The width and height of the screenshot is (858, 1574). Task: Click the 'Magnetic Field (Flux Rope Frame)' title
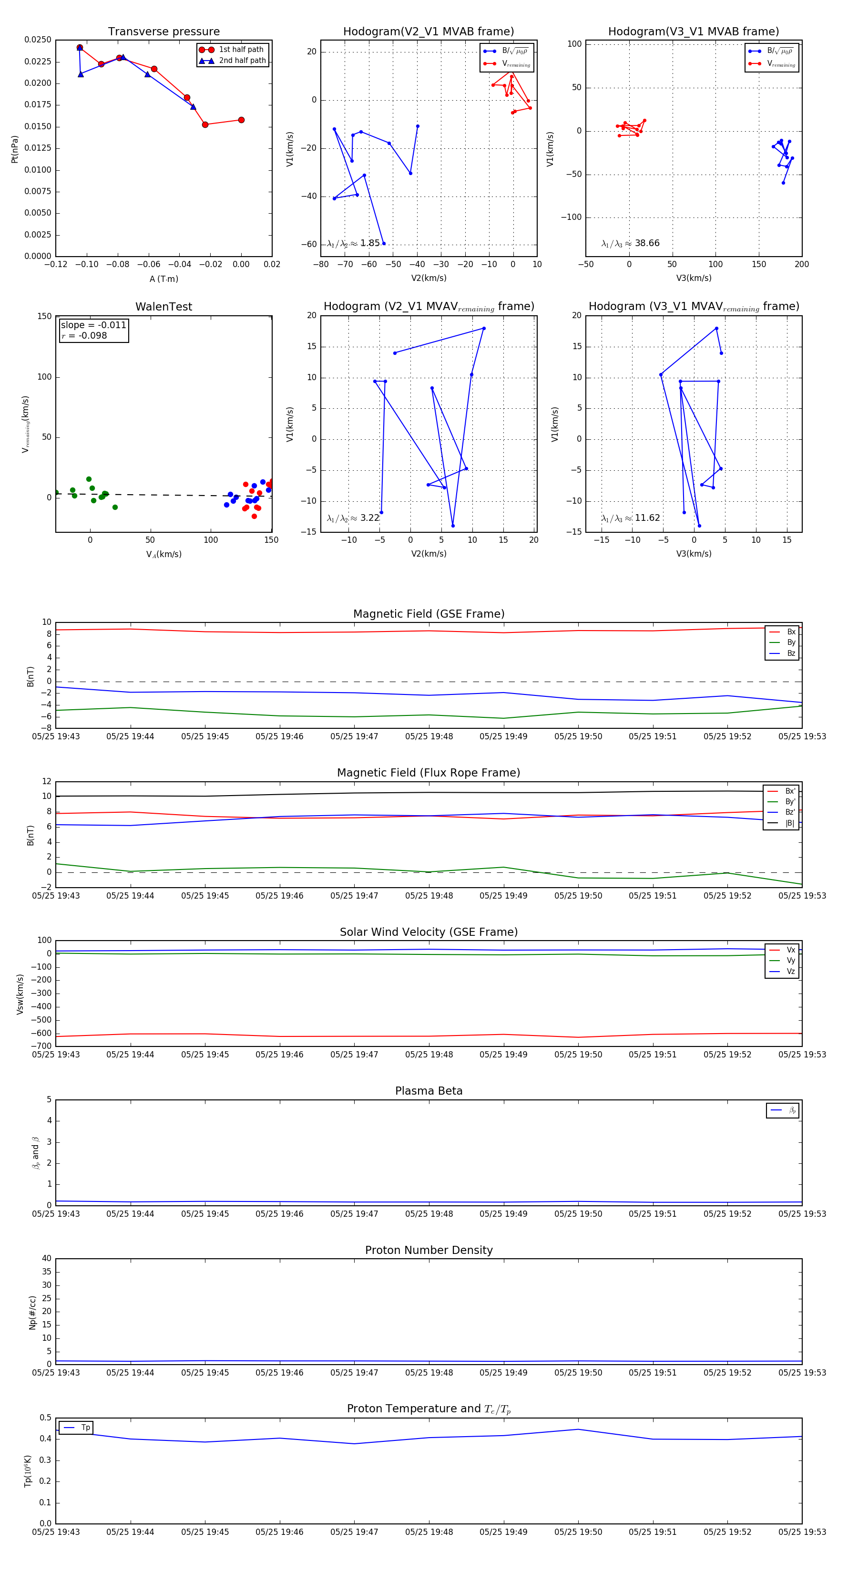coord(429,773)
